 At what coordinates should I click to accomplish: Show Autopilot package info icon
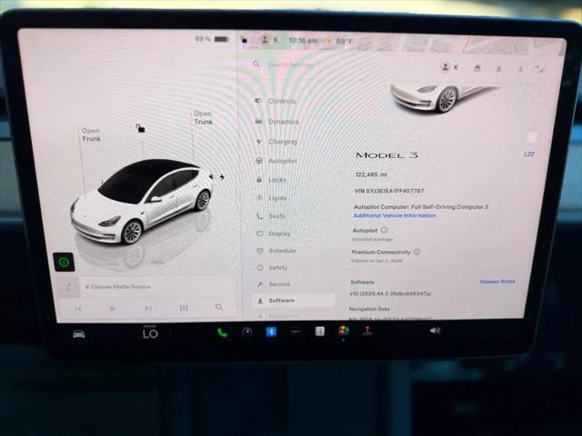pyautogui.click(x=384, y=230)
